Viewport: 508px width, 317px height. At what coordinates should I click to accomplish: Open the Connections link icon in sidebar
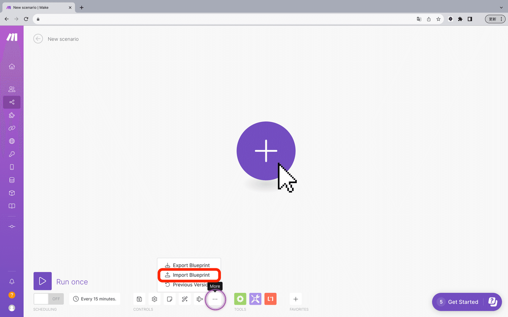click(x=12, y=128)
